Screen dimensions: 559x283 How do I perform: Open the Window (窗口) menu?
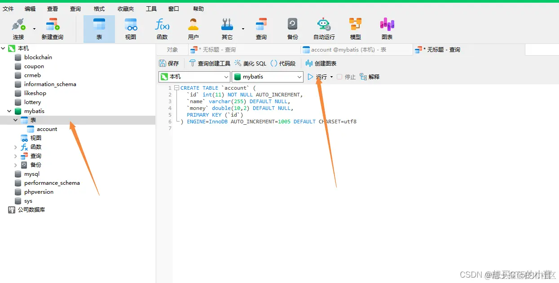[x=173, y=9]
